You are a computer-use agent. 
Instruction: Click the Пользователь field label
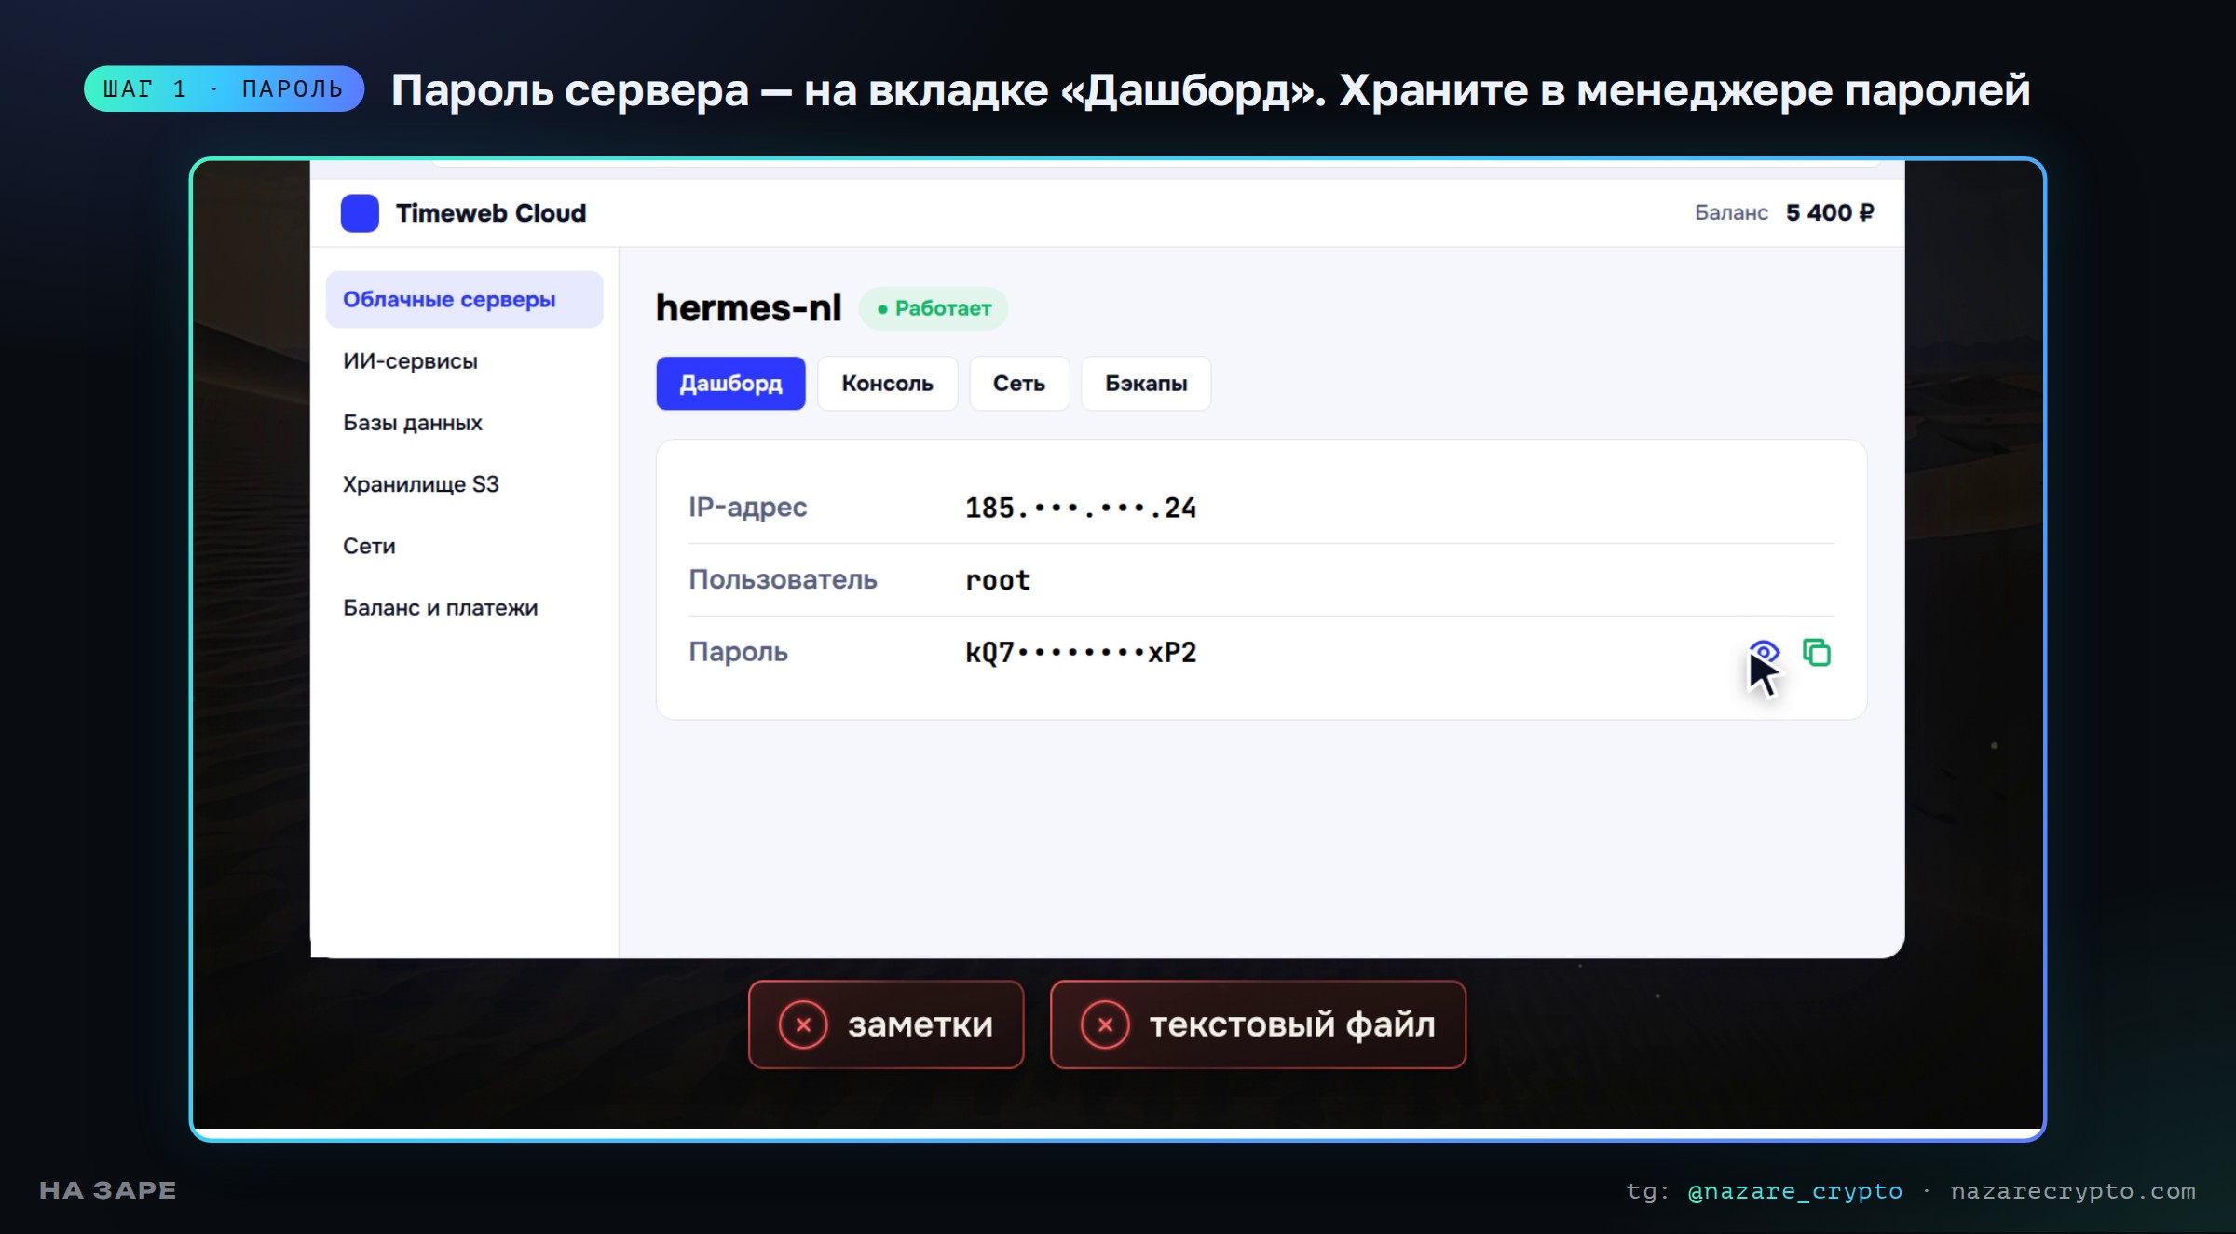click(783, 579)
